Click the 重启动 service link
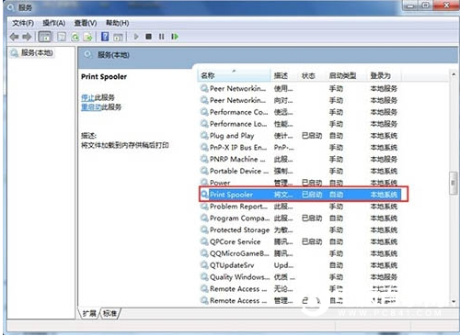This screenshot has height=336, width=460. tap(91, 107)
